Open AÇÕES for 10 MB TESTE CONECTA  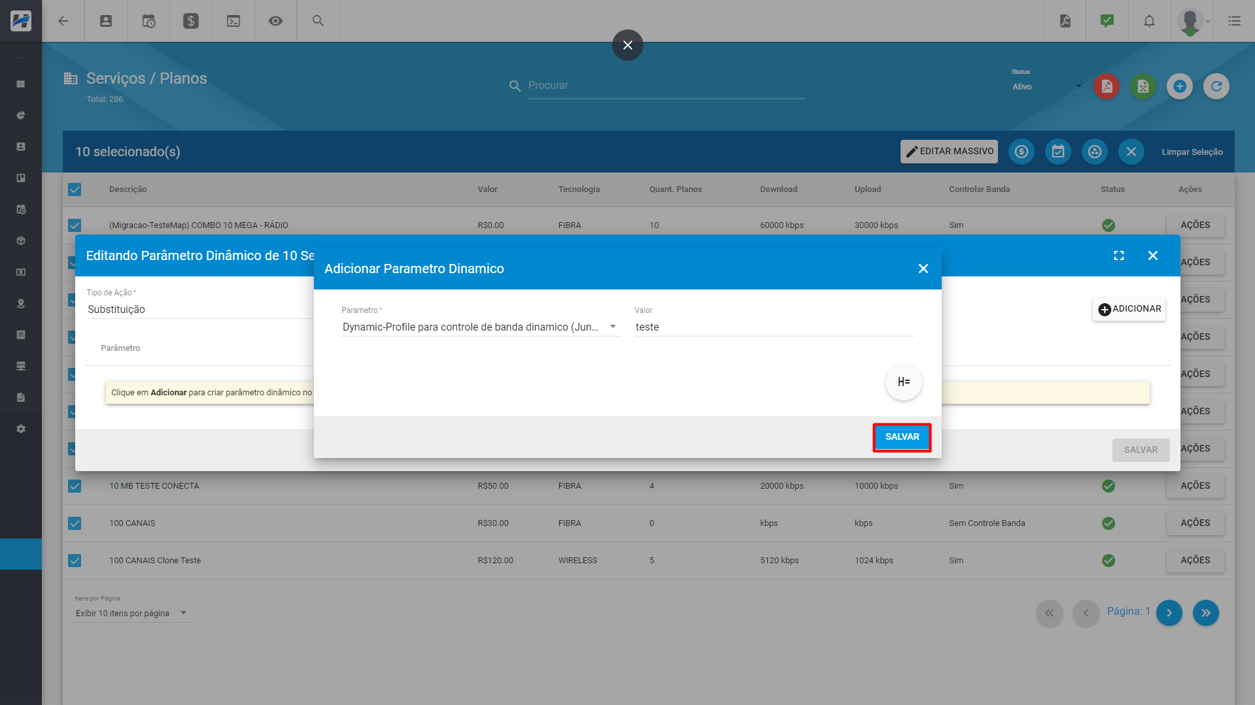[1195, 486]
